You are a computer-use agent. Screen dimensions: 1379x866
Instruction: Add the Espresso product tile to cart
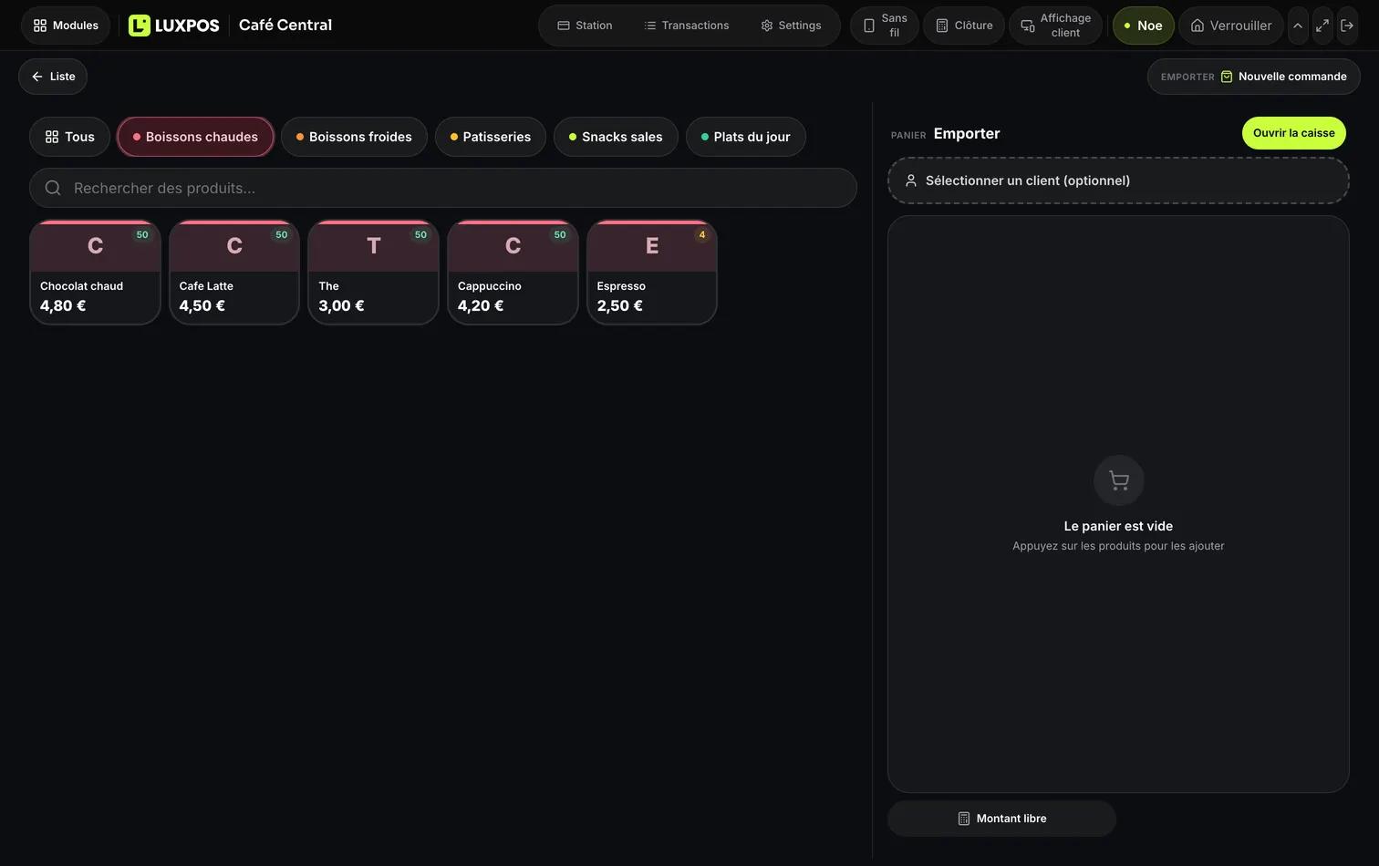click(x=652, y=273)
